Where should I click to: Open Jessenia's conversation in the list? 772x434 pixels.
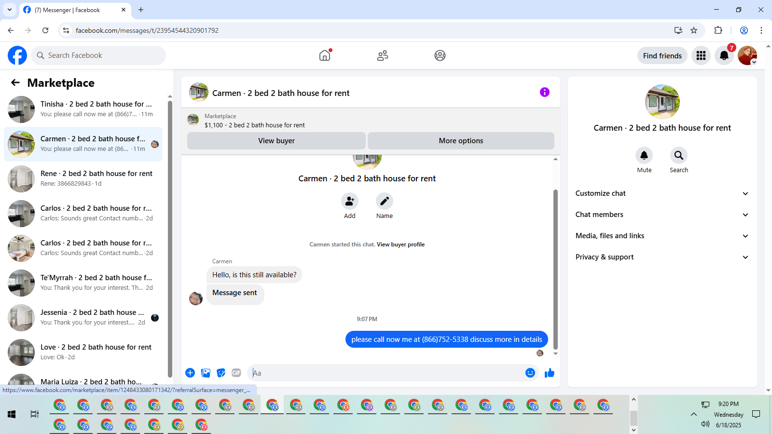(83, 318)
